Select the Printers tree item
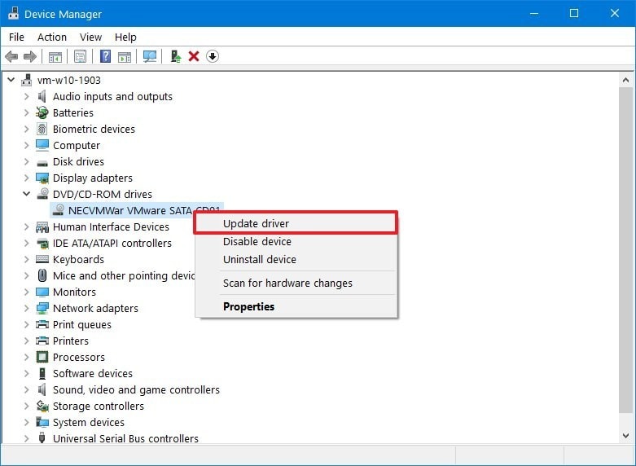Screen dimensions: 636x466 tap(70, 341)
